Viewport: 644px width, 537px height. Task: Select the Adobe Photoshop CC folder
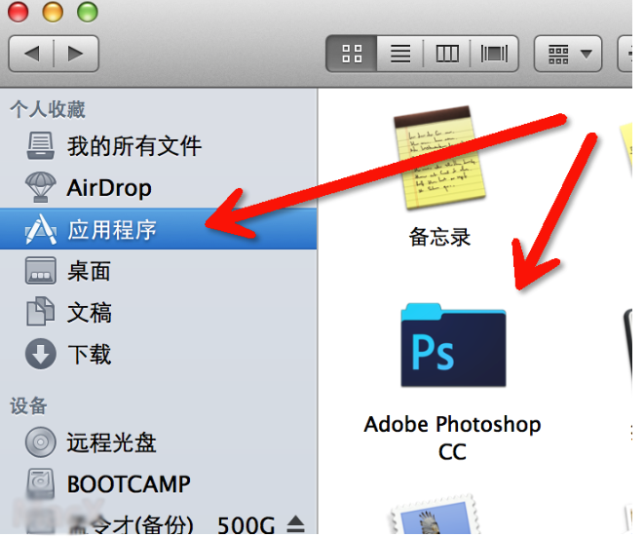click(x=453, y=345)
